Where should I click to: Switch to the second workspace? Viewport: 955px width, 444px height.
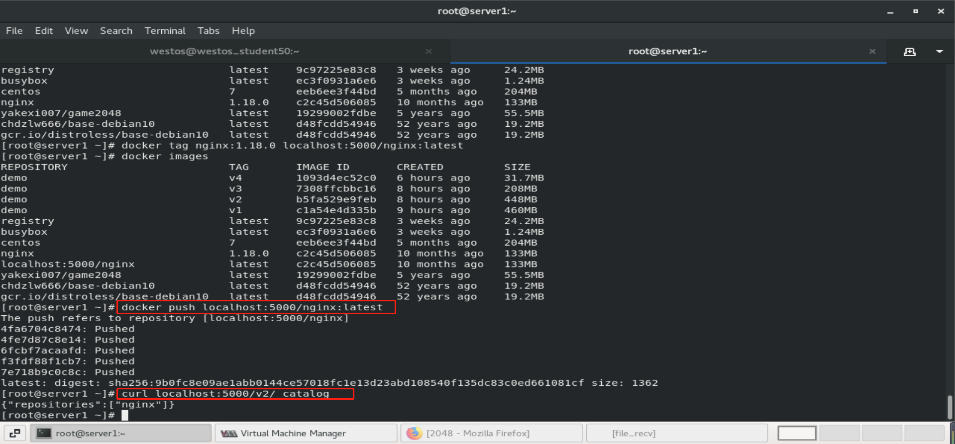point(840,433)
